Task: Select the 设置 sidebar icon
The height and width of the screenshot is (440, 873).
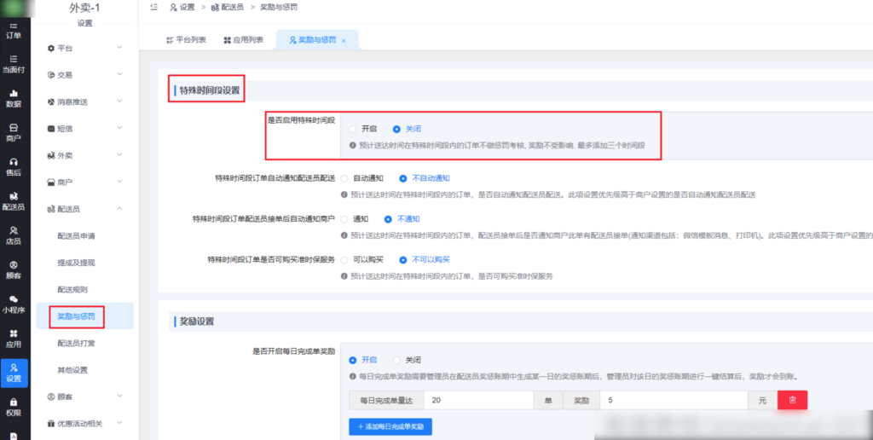Action: pos(14,373)
